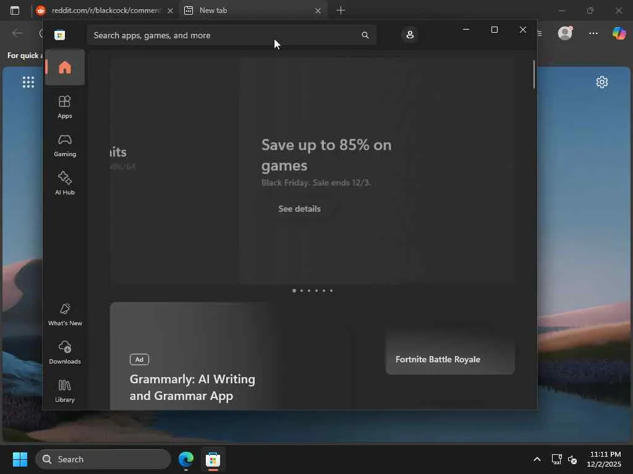Switch to the reddit.com browser tab
Viewport: 633px width, 474px height.
(105, 10)
